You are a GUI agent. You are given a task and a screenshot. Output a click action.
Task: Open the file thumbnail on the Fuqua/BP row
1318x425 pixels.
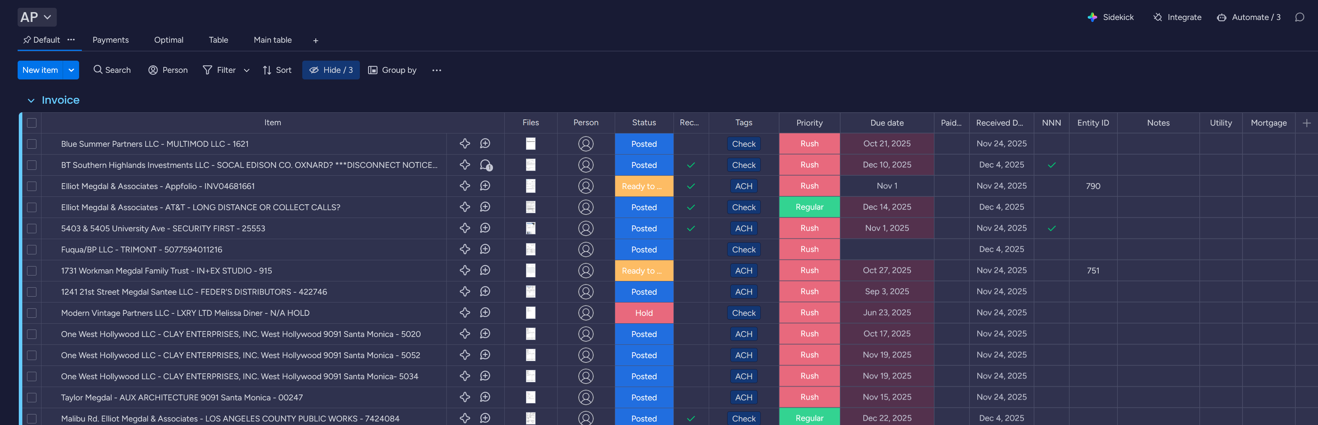[530, 250]
